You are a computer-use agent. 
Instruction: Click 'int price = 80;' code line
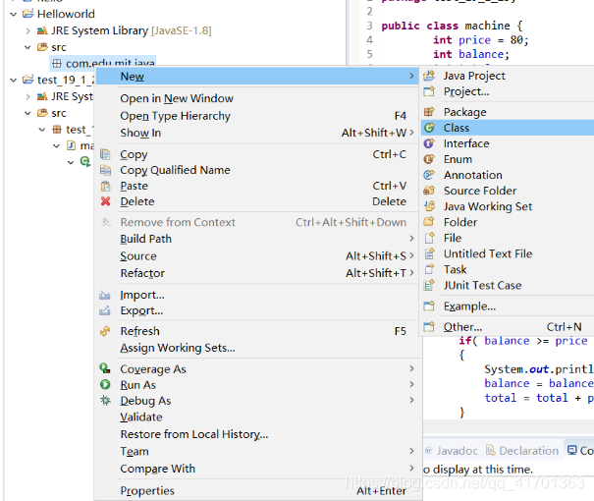[481, 40]
